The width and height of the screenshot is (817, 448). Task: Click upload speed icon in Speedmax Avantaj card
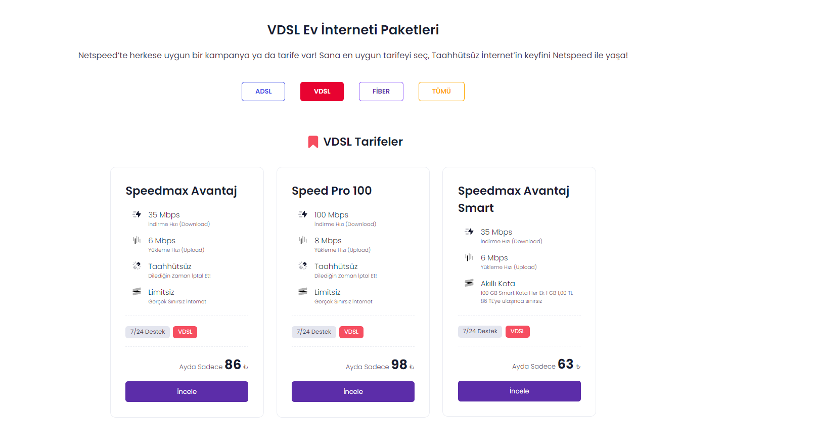pyautogui.click(x=137, y=240)
